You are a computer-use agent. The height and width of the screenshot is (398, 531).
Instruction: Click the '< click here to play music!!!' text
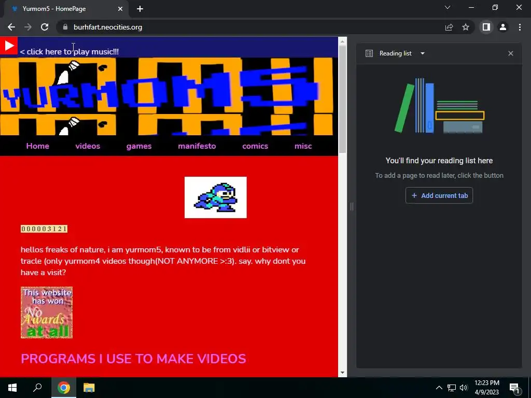click(69, 52)
